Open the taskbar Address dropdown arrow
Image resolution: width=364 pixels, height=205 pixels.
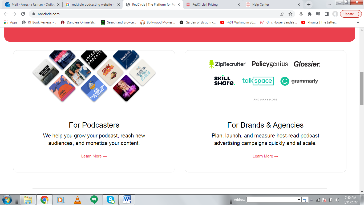(x=299, y=200)
